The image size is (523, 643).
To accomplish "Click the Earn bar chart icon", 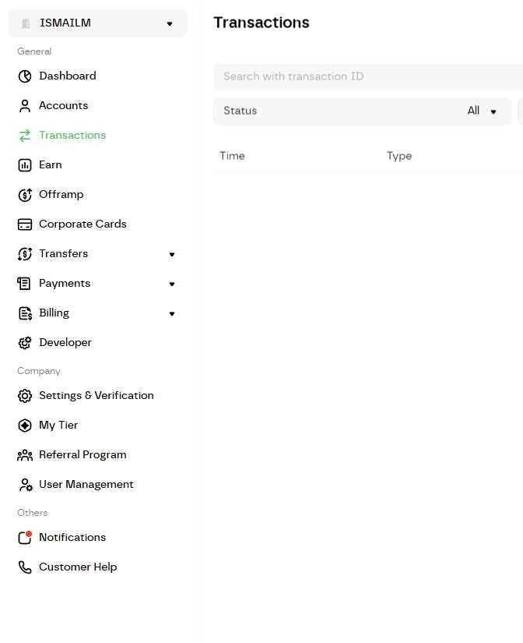I will [25, 165].
